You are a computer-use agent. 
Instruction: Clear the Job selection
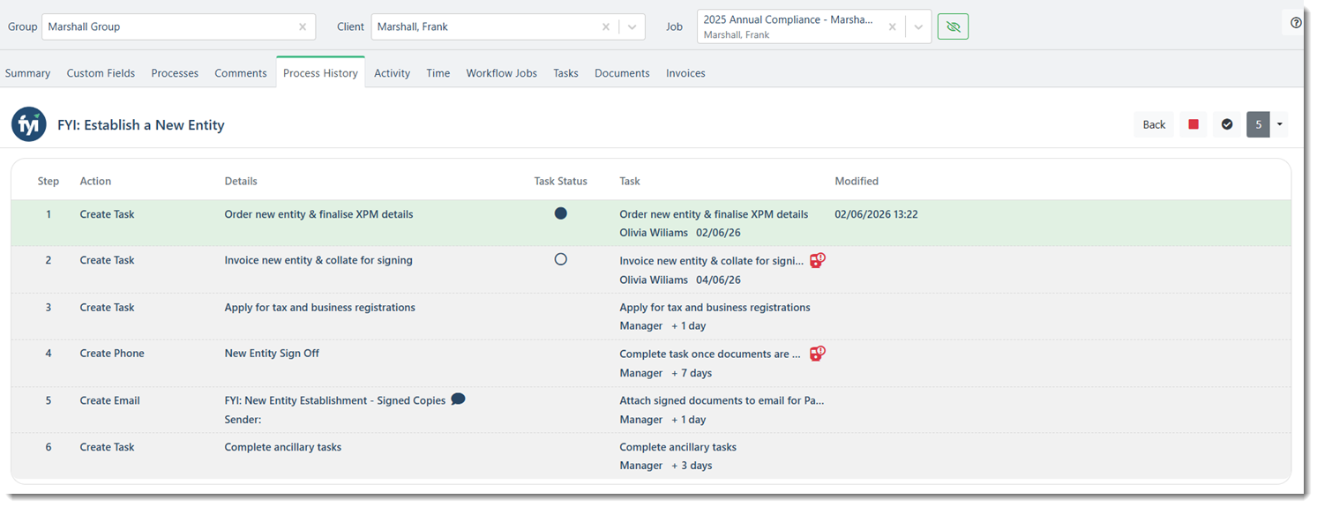tap(893, 26)
